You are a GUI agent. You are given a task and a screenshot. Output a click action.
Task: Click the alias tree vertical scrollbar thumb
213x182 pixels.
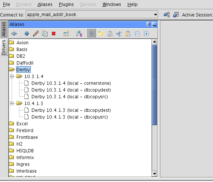click(154, 85)
